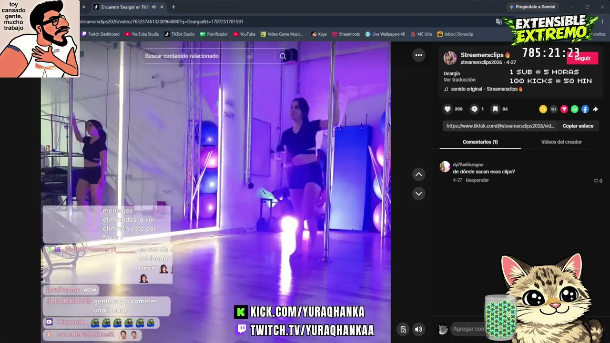The height and width of the screenshot is (343, 610).
Task: Click the Deargia video caption
Action: pos(452,73)
